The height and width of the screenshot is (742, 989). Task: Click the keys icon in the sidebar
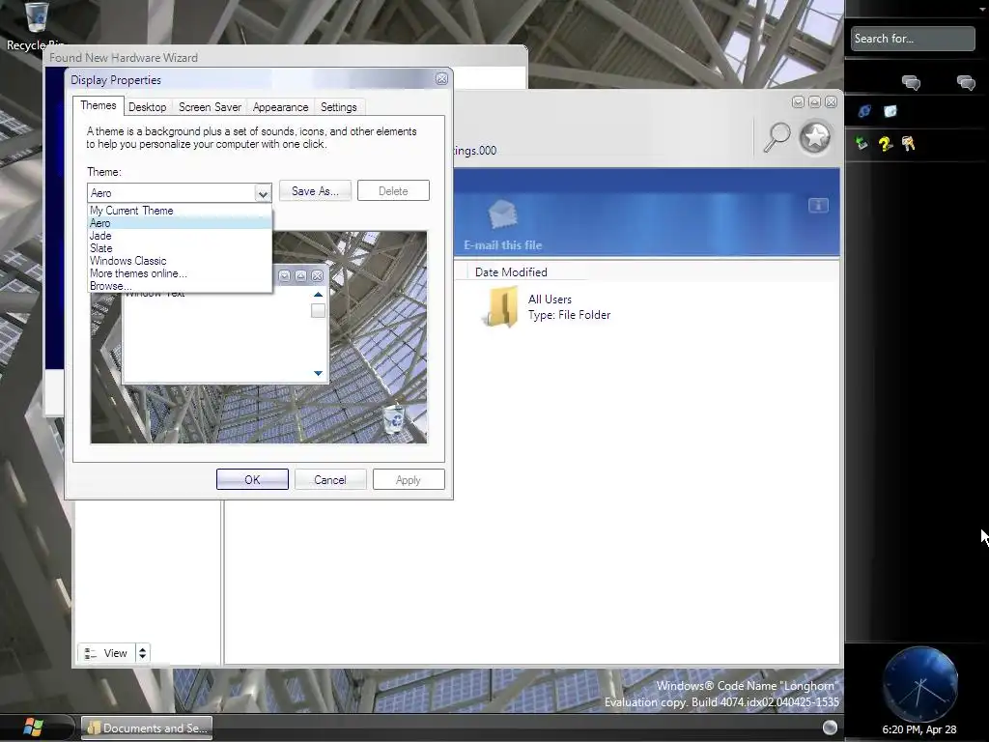tap(908, 144)
